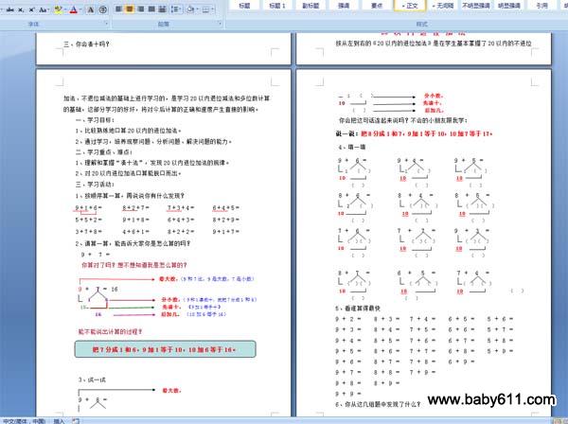Open the line spacing dropdown
The image size is (568, 424).
pos(176,9)
